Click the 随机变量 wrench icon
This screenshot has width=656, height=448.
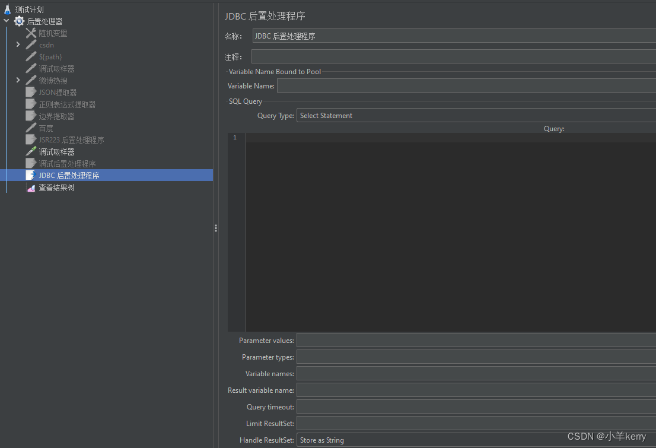31,33
